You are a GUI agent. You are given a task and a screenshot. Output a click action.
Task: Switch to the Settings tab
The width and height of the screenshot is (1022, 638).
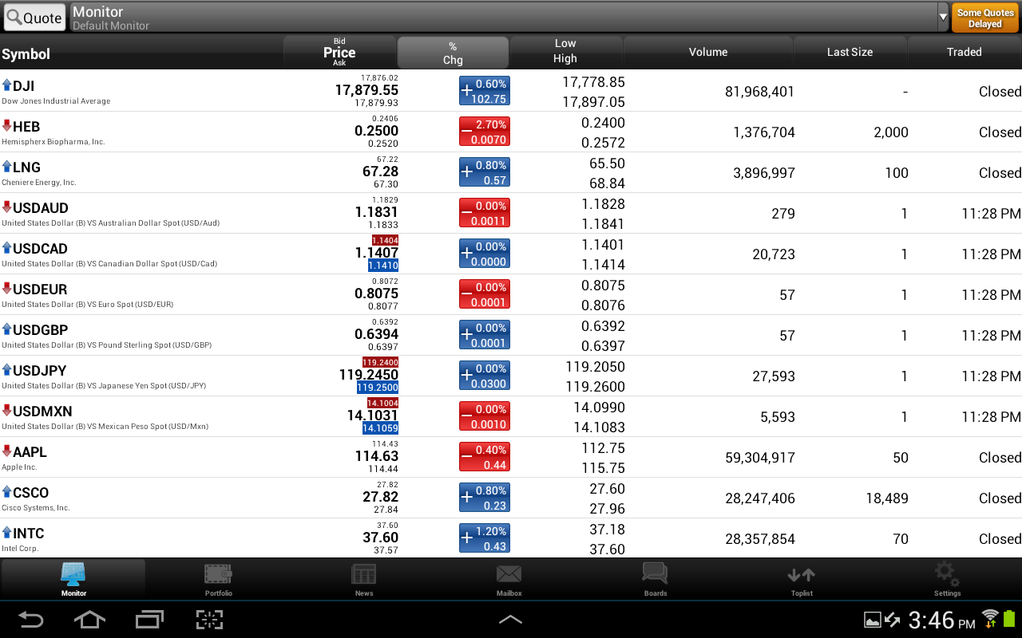click(948, 580)
